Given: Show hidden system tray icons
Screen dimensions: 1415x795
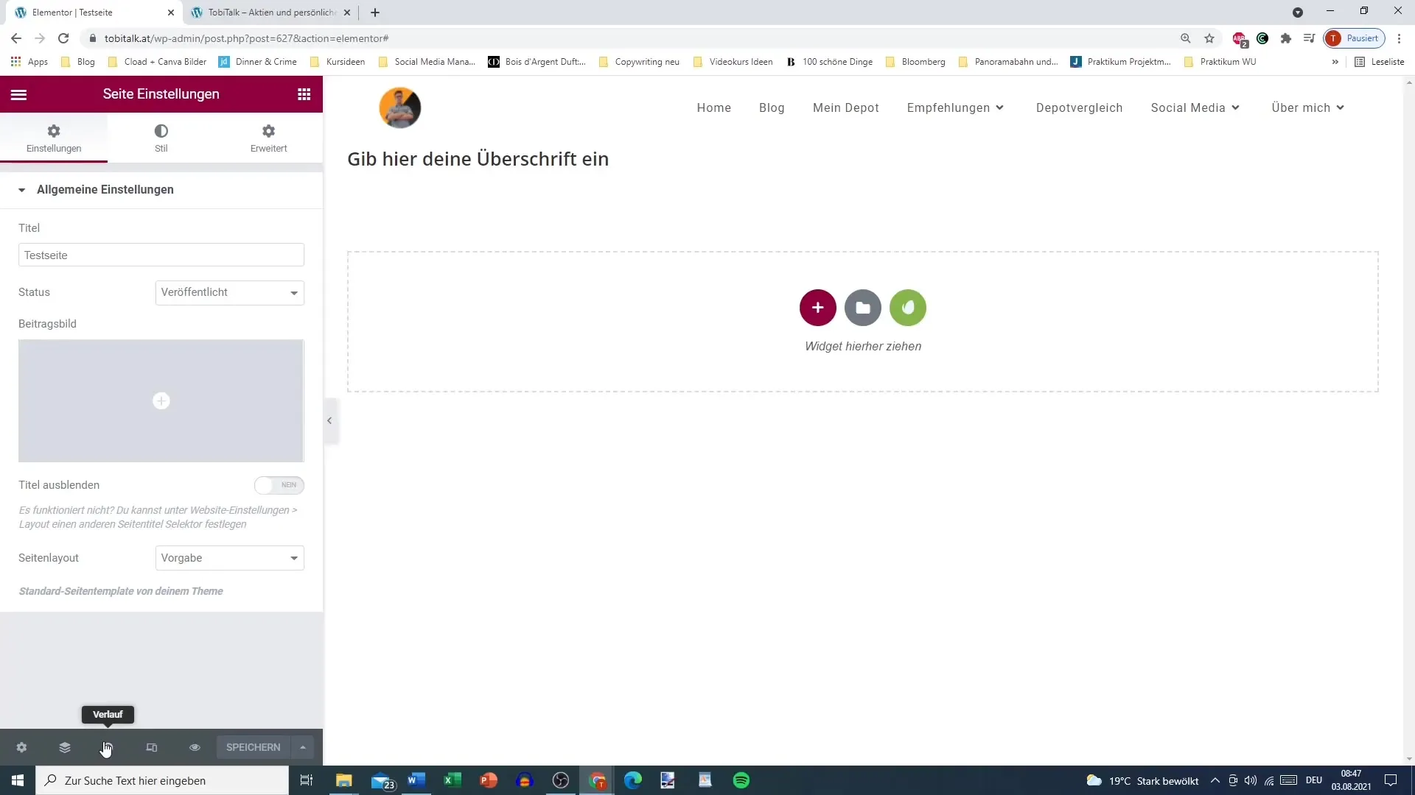Looking at the screenshot, I should tap(1215, 780).
